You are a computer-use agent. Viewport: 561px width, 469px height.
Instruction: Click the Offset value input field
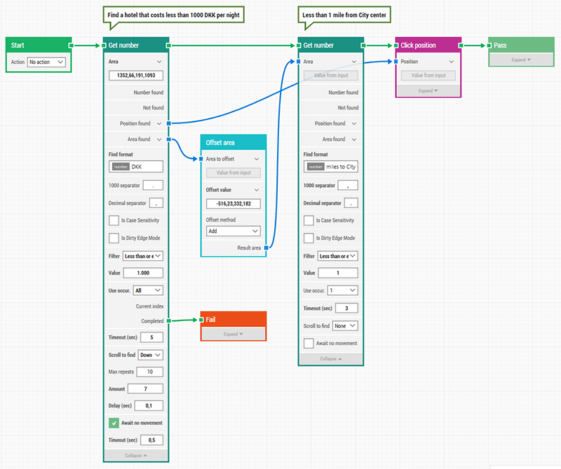234,203
